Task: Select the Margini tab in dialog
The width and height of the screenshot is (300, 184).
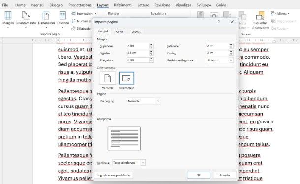Action: pos(103,31)
